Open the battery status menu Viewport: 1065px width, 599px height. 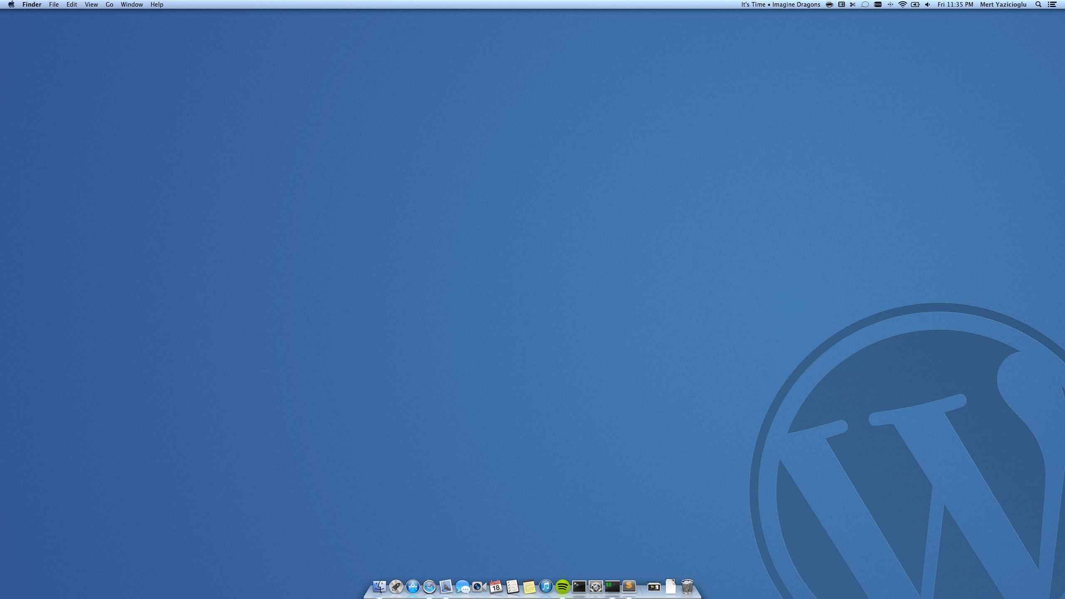[915, 5]
